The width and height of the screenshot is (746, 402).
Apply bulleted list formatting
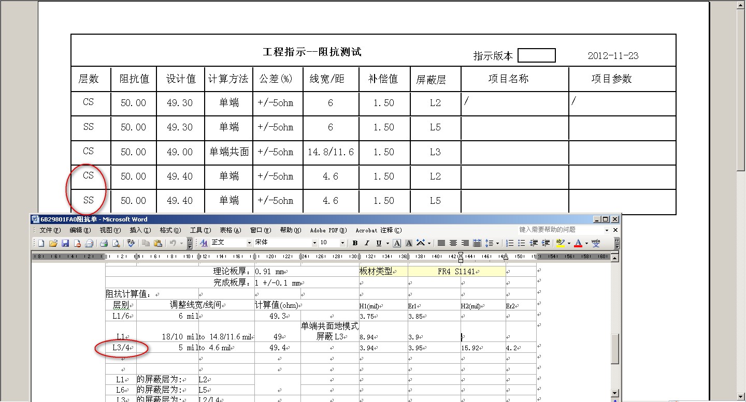[x=522, y=243]
